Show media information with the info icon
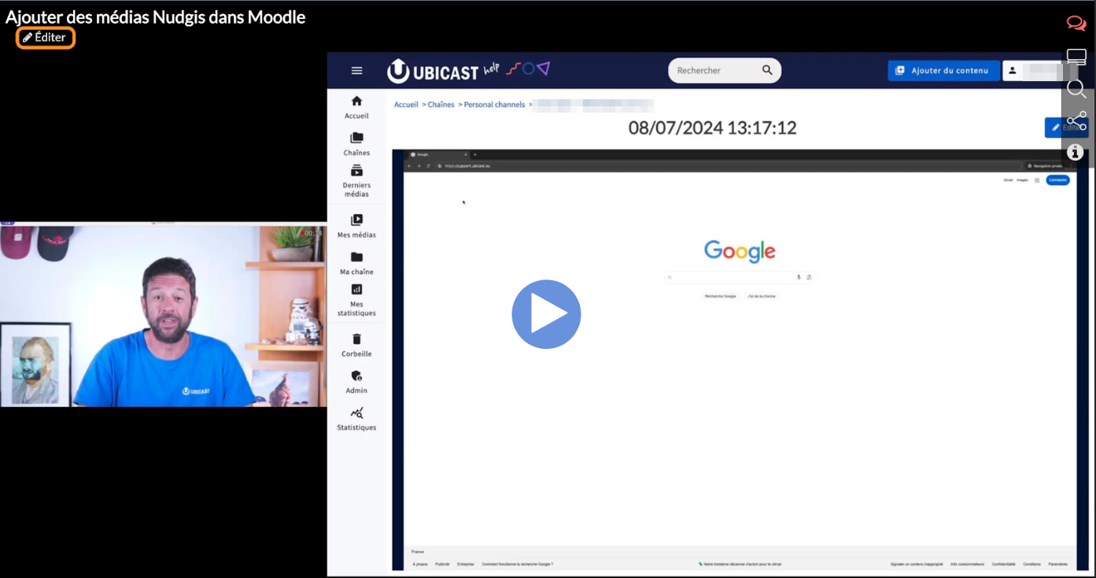The width and height of the screenshot is (1096, 578). pos(1076,152)
